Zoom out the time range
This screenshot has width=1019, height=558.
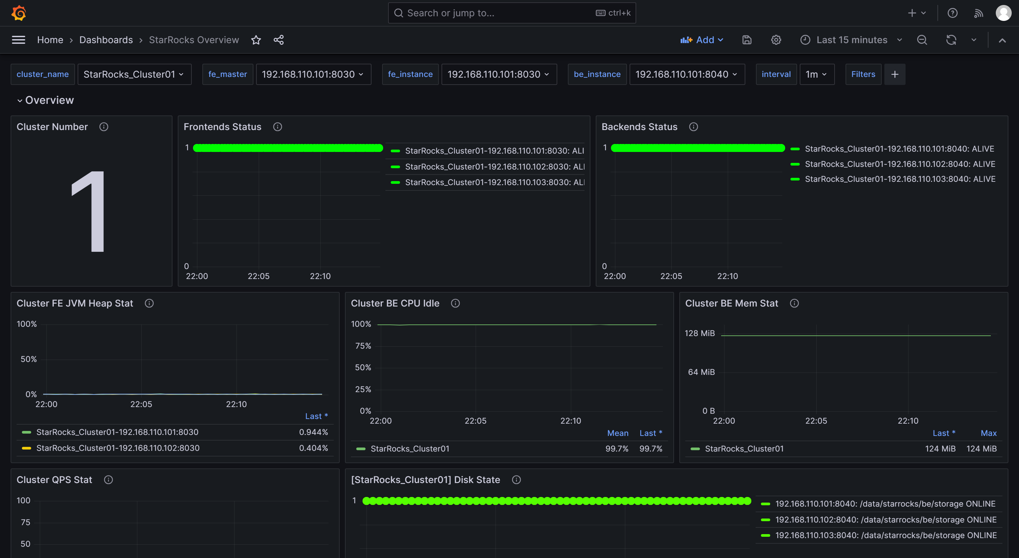tap(922, 40)
